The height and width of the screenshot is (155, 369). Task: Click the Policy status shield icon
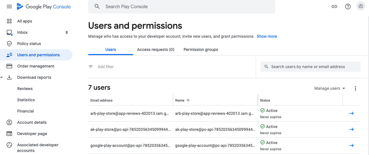tap(9, 44)
